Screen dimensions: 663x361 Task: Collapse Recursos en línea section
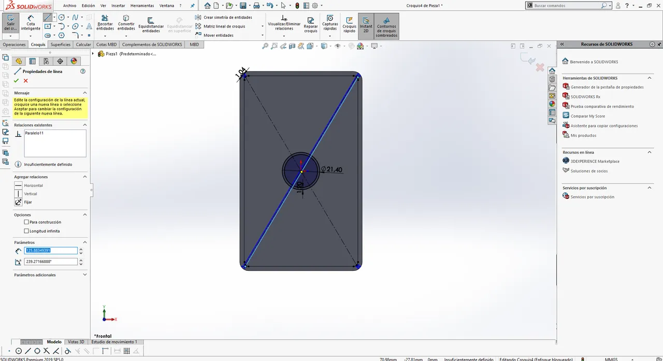pyautogui.click(x=650, y=152)
